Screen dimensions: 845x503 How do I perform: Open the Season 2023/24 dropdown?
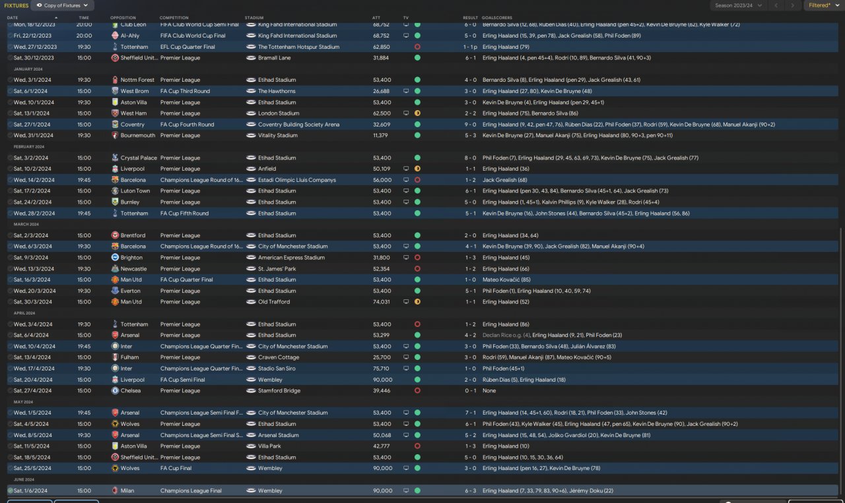739,5
